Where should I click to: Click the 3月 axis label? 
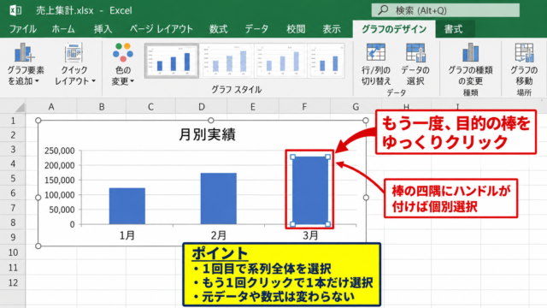coord(310,235)
